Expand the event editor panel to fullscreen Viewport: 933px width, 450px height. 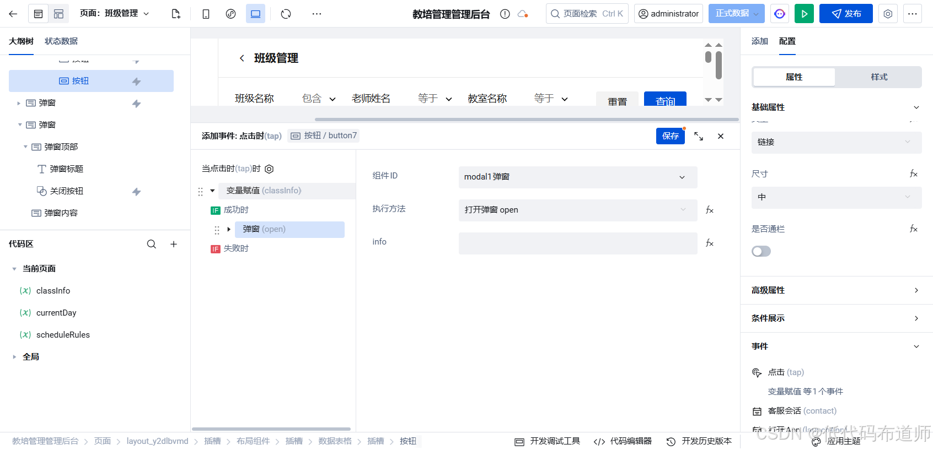(699, 136)
